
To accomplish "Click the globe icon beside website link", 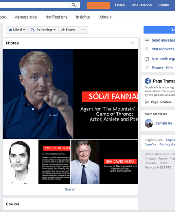I will coord(147,49).
